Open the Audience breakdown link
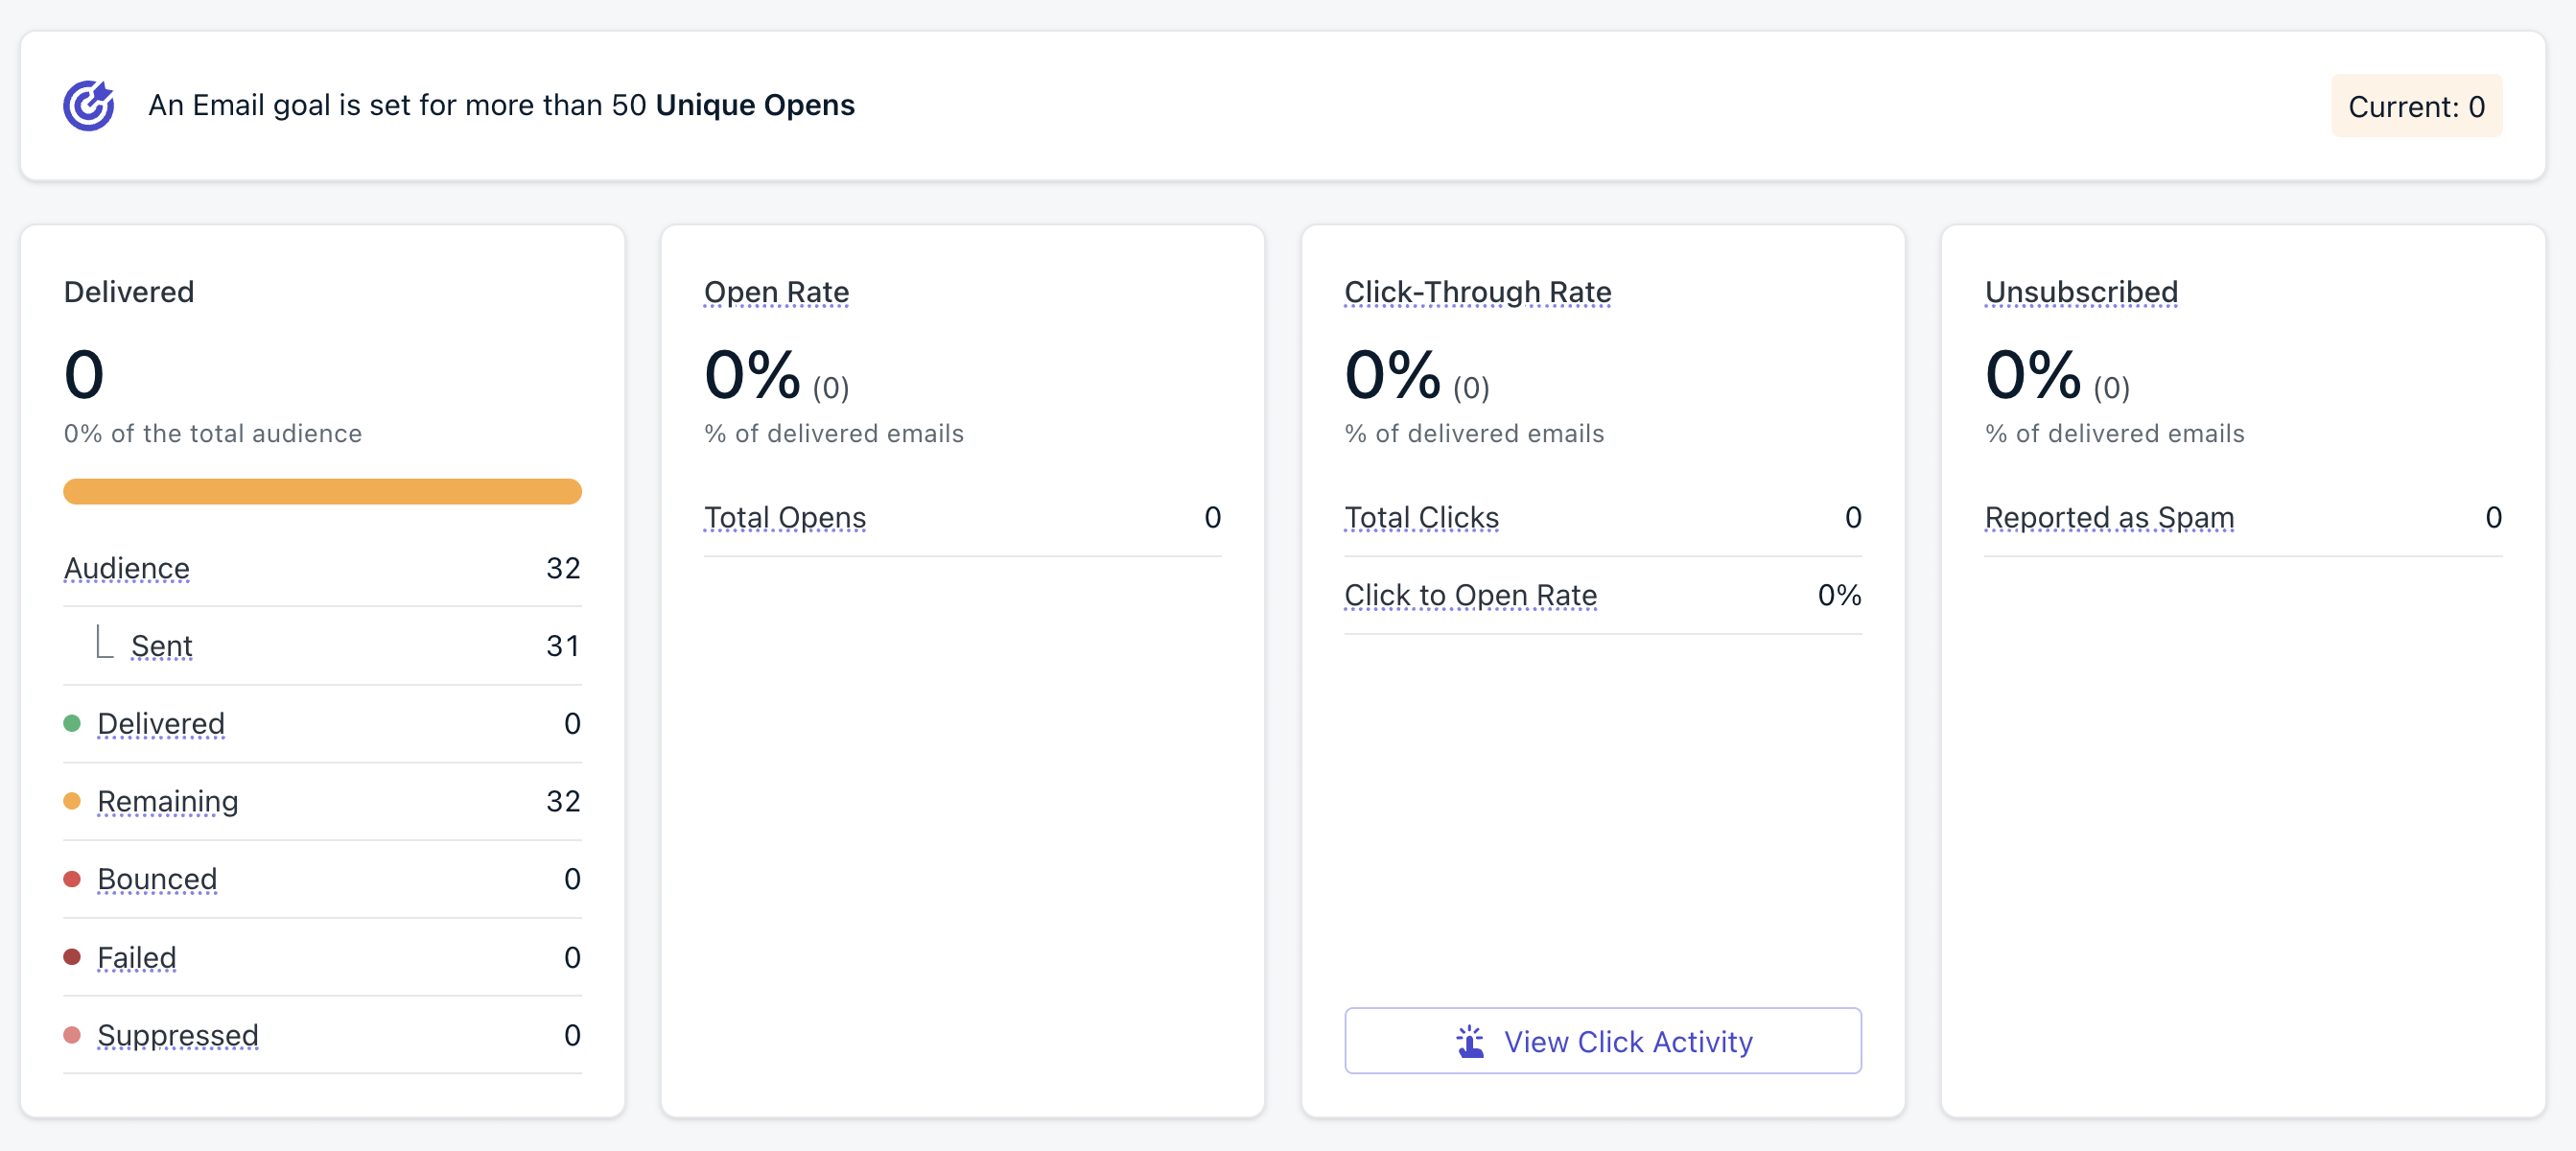 (x=126, y=567)
